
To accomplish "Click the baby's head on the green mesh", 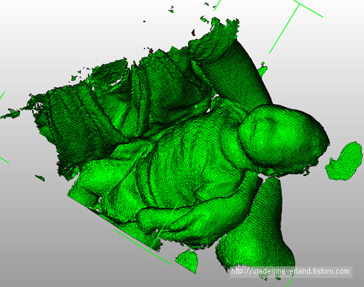I will 283,139.
